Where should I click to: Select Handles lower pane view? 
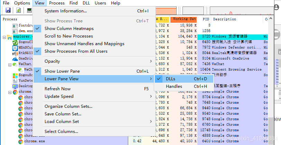[184, 86]
